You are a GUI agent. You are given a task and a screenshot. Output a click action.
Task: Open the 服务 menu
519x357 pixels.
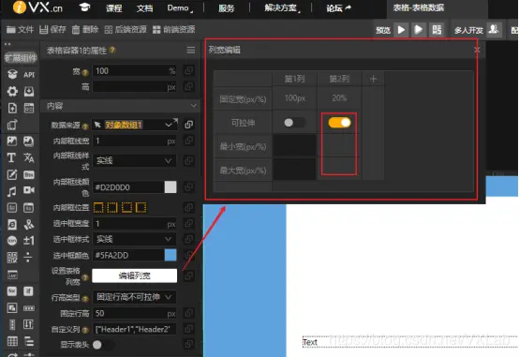[227, 7]
